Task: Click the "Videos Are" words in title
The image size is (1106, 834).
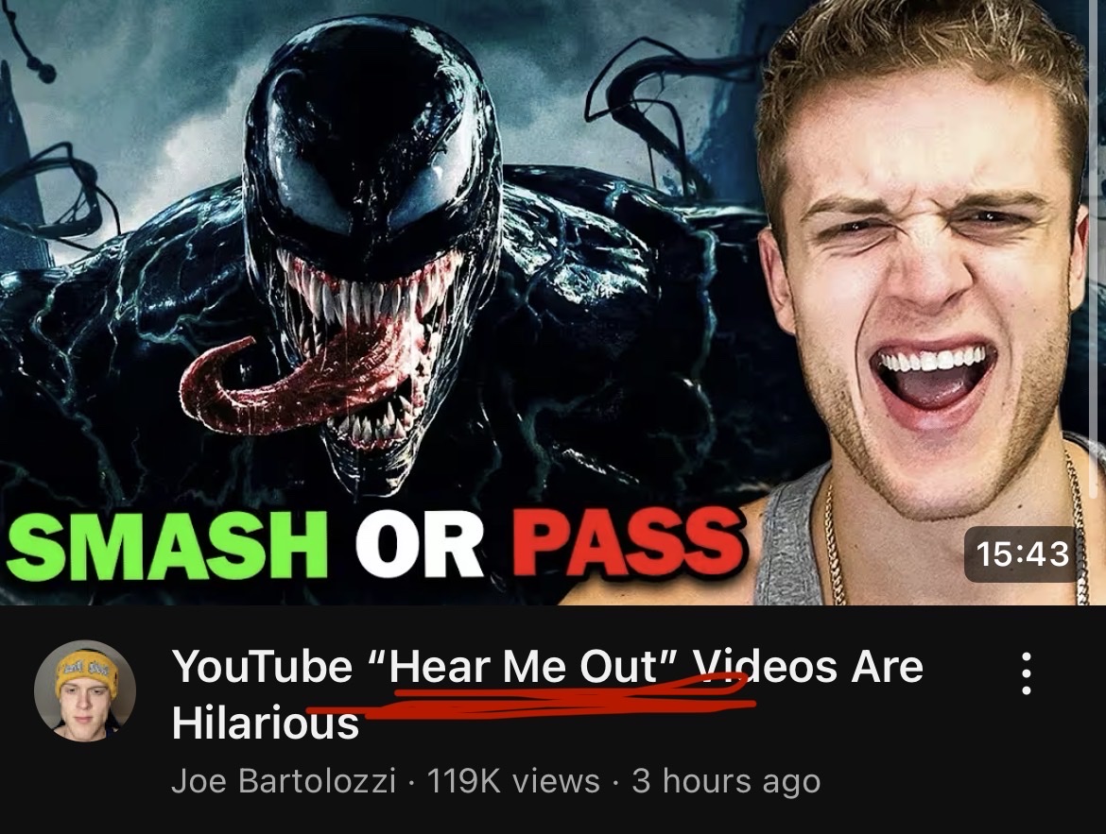Action: (x=807, y=666)
